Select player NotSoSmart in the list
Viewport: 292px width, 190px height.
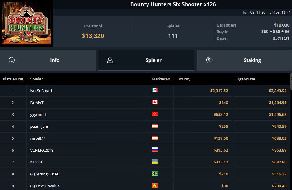coord(41,91)
